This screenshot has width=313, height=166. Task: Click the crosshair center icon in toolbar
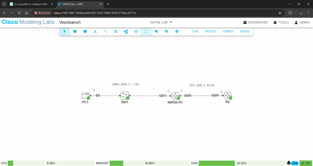pyautogui.click(x=136, y=31)
